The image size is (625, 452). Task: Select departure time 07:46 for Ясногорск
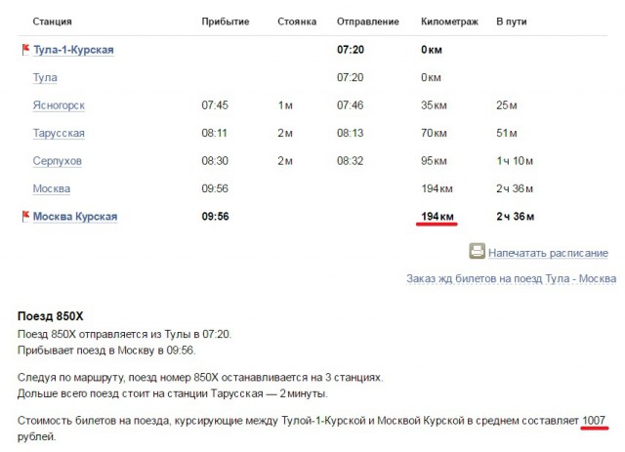pyautogui.click(x=350, y=105)
